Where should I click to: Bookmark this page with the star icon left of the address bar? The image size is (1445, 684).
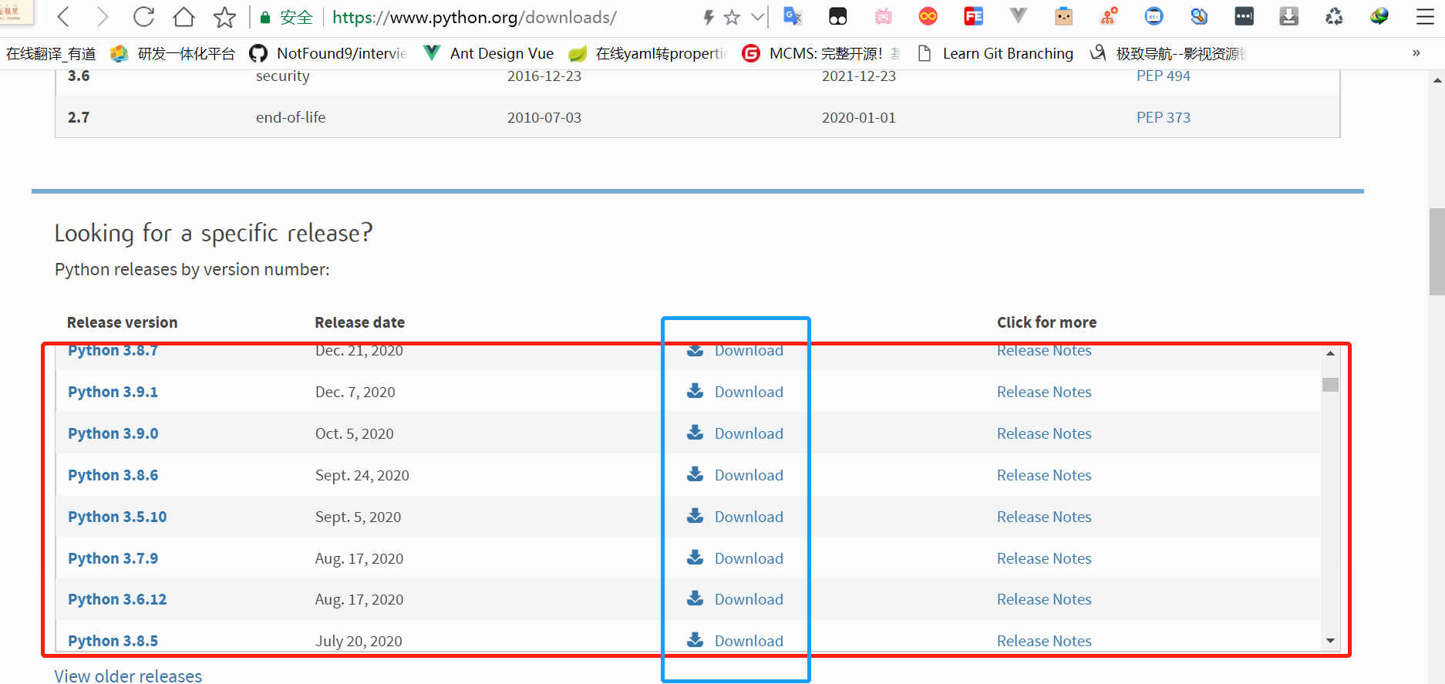coord(224,17)
